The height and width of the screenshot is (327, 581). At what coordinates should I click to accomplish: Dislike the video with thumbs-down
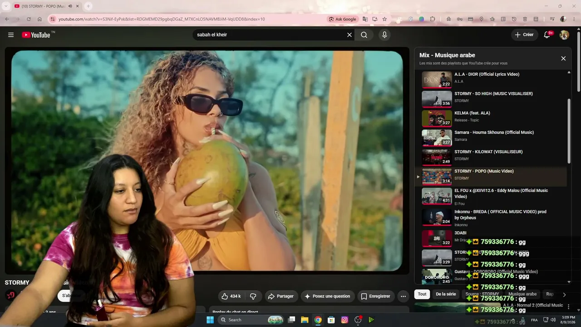click(253, 296)
